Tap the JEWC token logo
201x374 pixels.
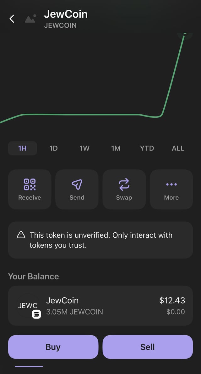pyautogui.click(x=28, y=306)
